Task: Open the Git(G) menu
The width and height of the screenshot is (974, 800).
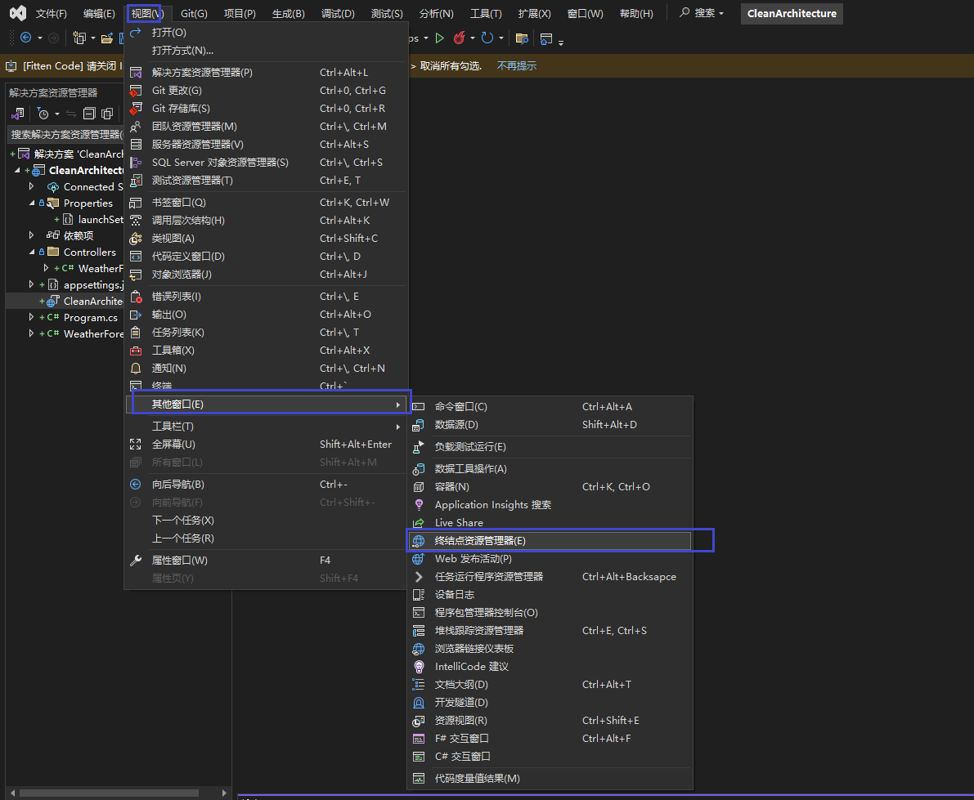Action: (x=194, y=13)
